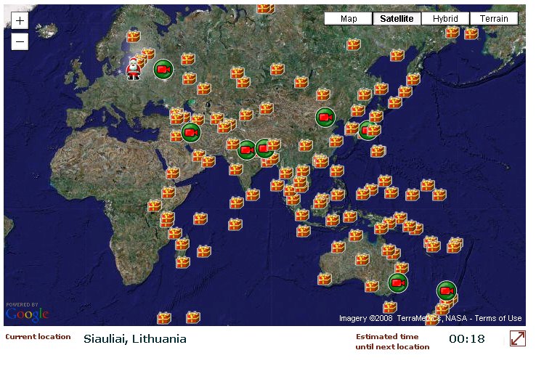
Task: Click the gift marker over Scandinavia
Action: pos(134,36)
